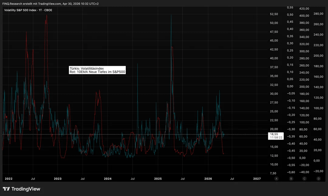Viewport: 328px width, 196px height.
Task: Click the 2026 label on time axis
Action: point(208,179)
